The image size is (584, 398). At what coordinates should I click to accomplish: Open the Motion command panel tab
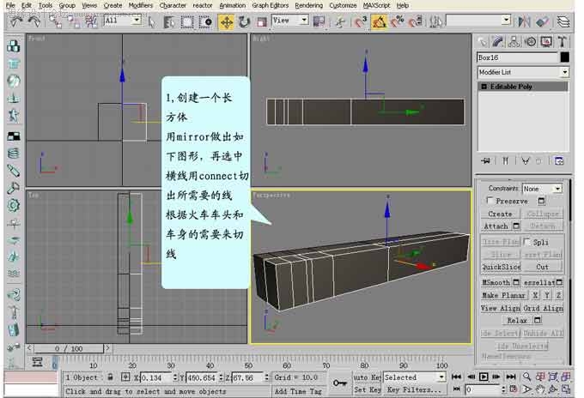pos(531,42)
